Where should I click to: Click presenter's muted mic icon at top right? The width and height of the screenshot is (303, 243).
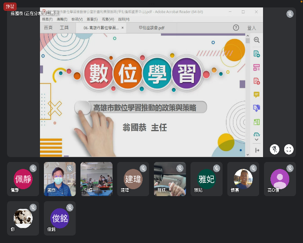(x=290, y=14)
